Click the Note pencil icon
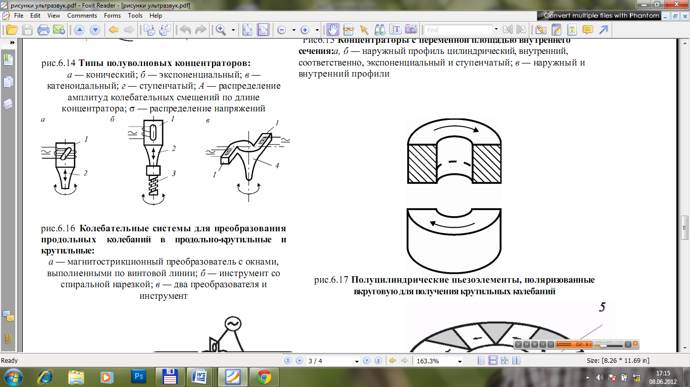The width and height of the screenshot is (690, 387). pyautogui.click(x=557, y=30)
